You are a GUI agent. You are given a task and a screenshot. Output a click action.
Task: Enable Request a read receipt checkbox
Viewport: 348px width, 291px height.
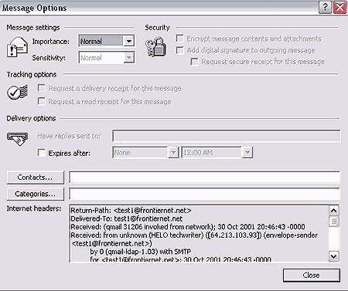pyautogui.click(x=41, y=101)
